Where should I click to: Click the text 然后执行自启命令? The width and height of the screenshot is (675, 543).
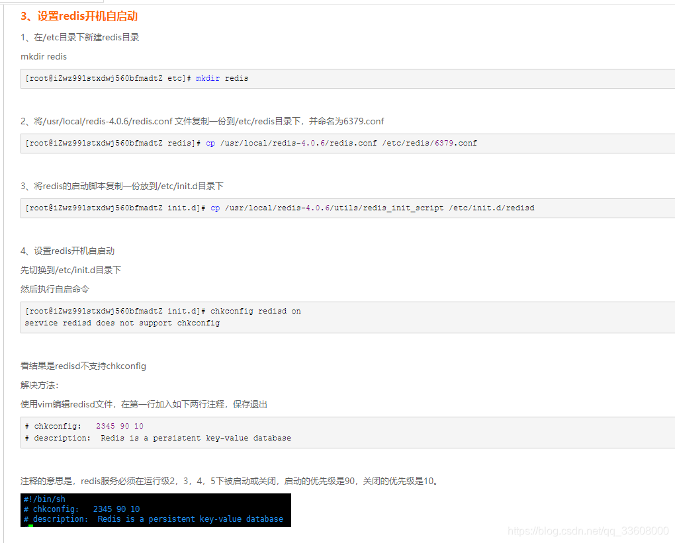point(55,289)
